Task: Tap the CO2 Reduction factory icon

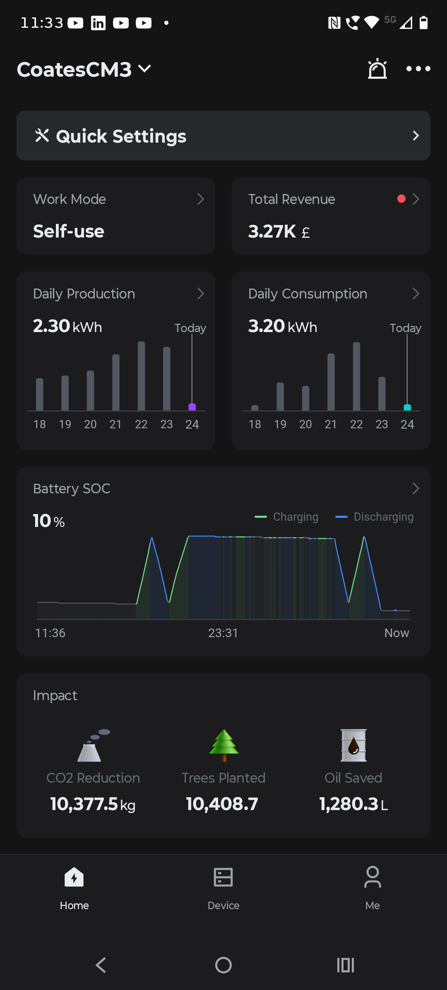Action: click(94, 745)
